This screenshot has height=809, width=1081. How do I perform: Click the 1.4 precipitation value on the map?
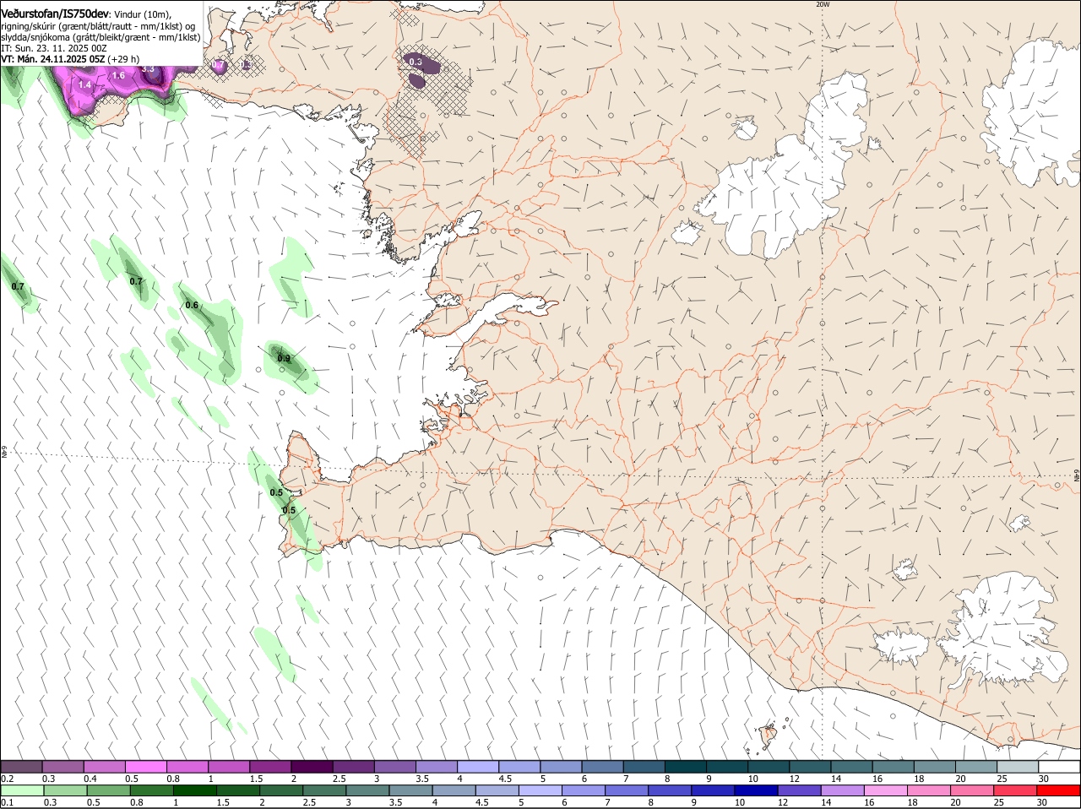click(x=84, y=85)
